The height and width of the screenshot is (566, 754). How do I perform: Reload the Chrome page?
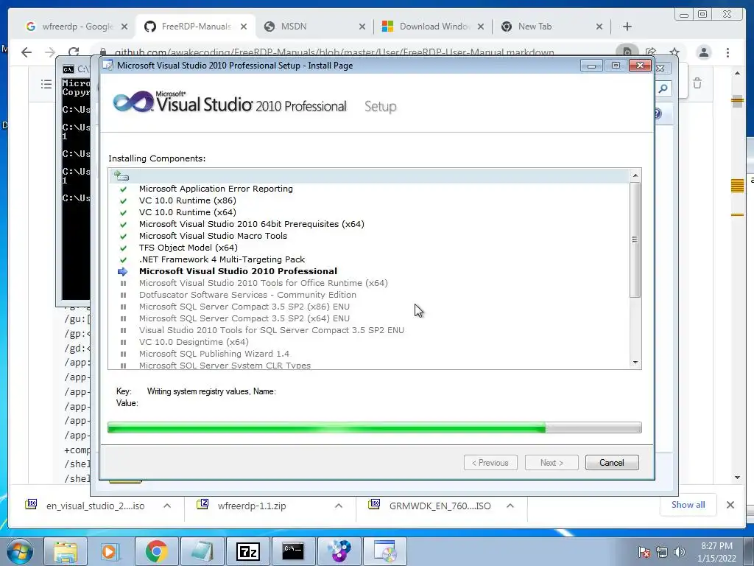pos(74,52)
